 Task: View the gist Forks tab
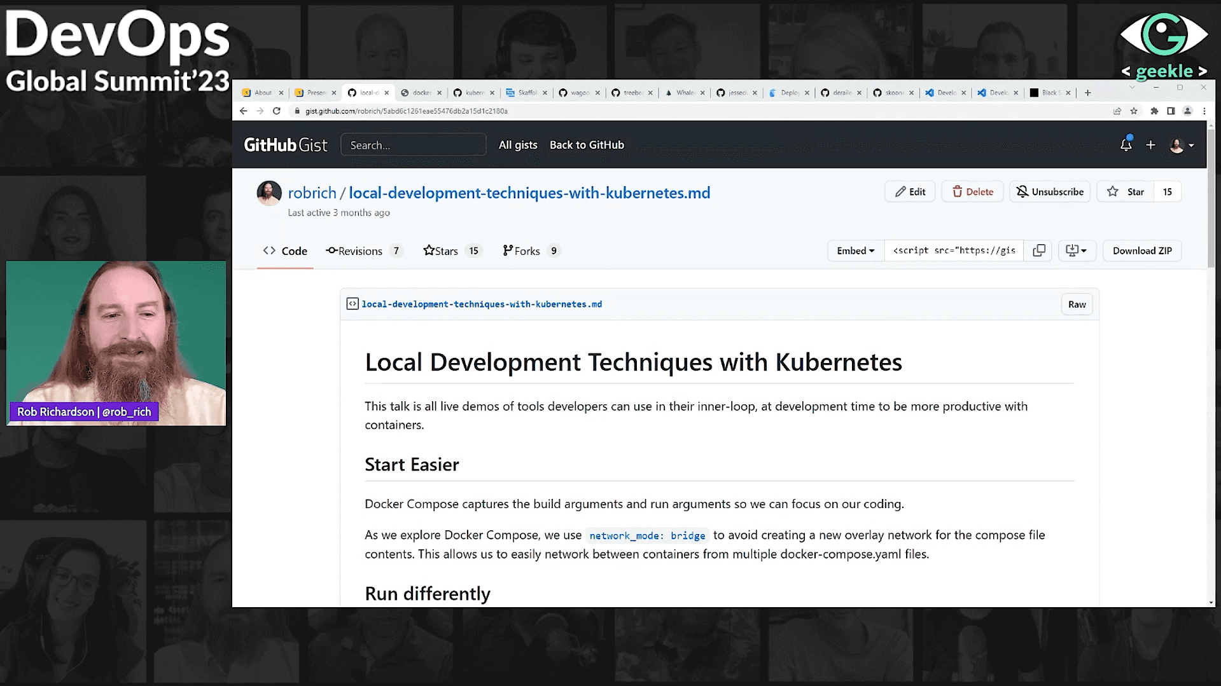click(x=531, y=251)
